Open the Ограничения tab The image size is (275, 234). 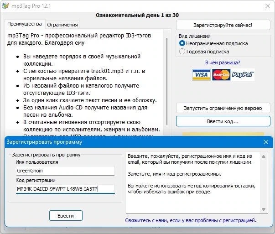point(62,25)
